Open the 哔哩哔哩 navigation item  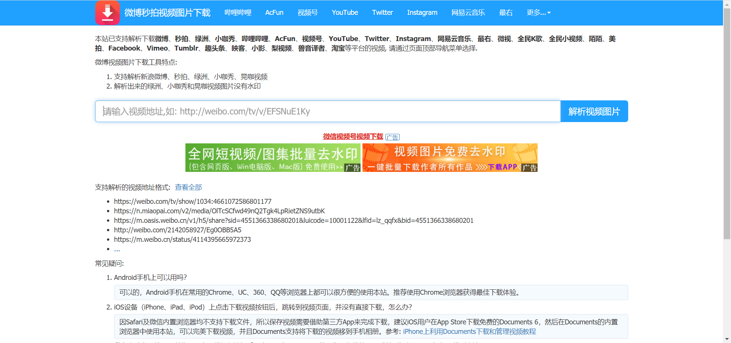tap(238, 13)
